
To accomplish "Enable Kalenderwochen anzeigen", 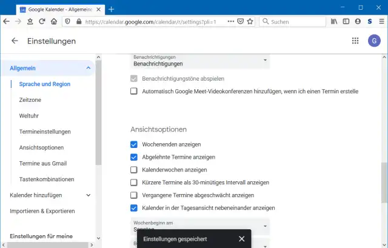I will (134, 170).
